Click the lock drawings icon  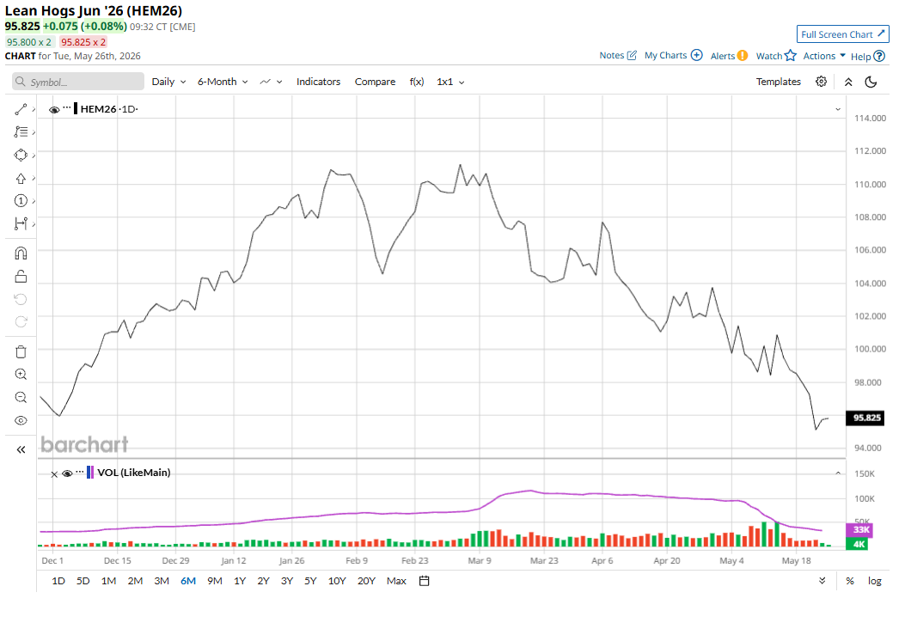[x=21, y=277]
